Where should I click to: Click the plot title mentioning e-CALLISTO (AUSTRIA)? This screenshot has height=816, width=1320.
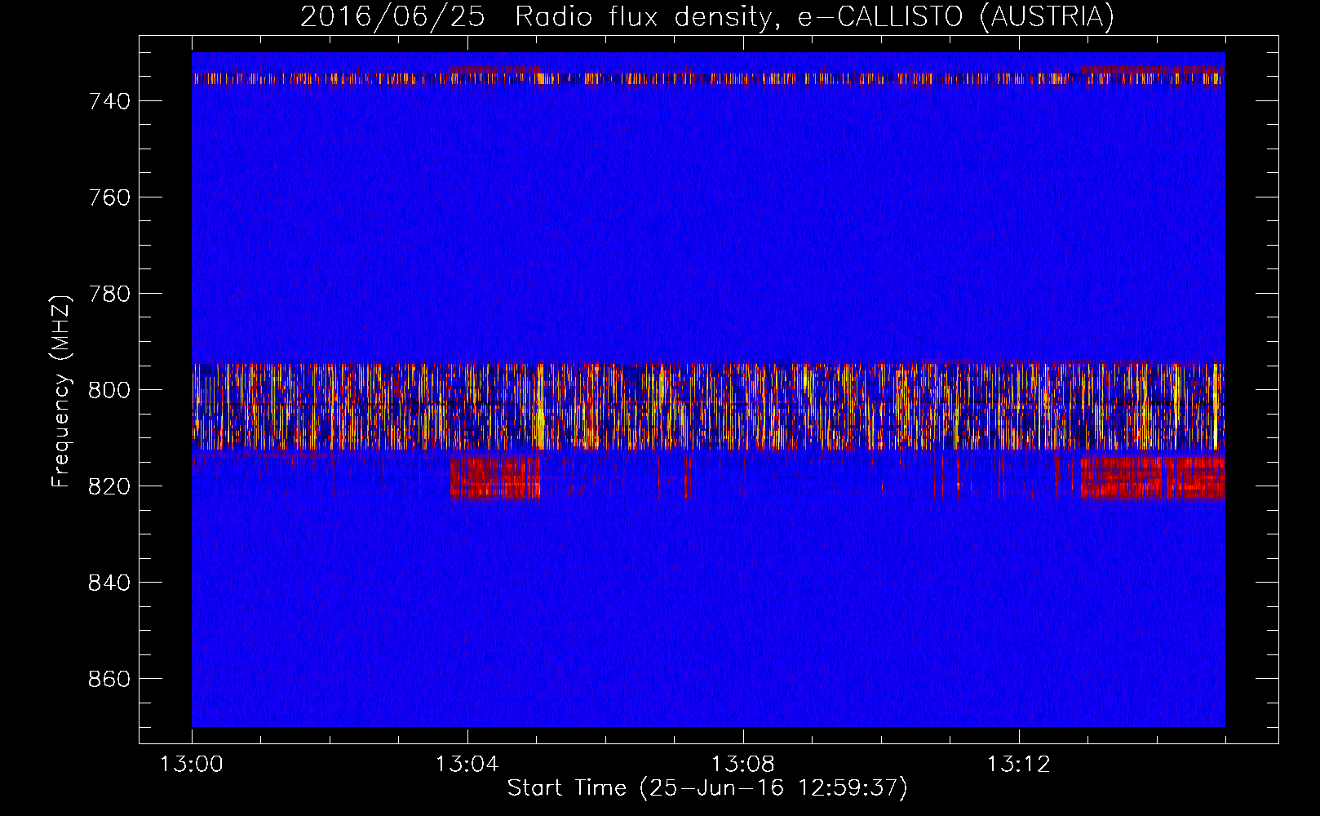707,16
